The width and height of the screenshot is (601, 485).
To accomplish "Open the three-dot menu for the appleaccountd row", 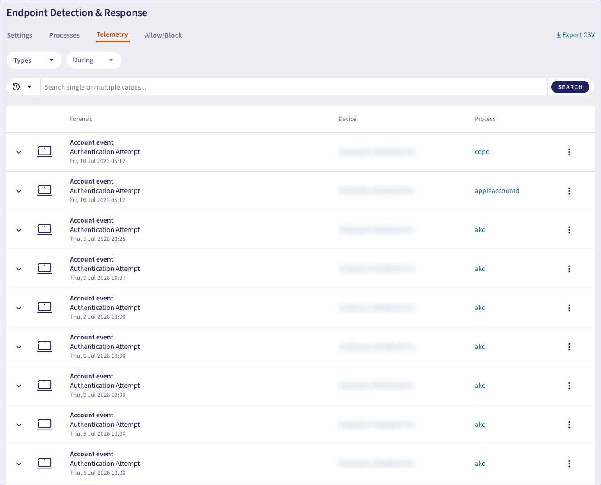I will click(x=569, y=191).
